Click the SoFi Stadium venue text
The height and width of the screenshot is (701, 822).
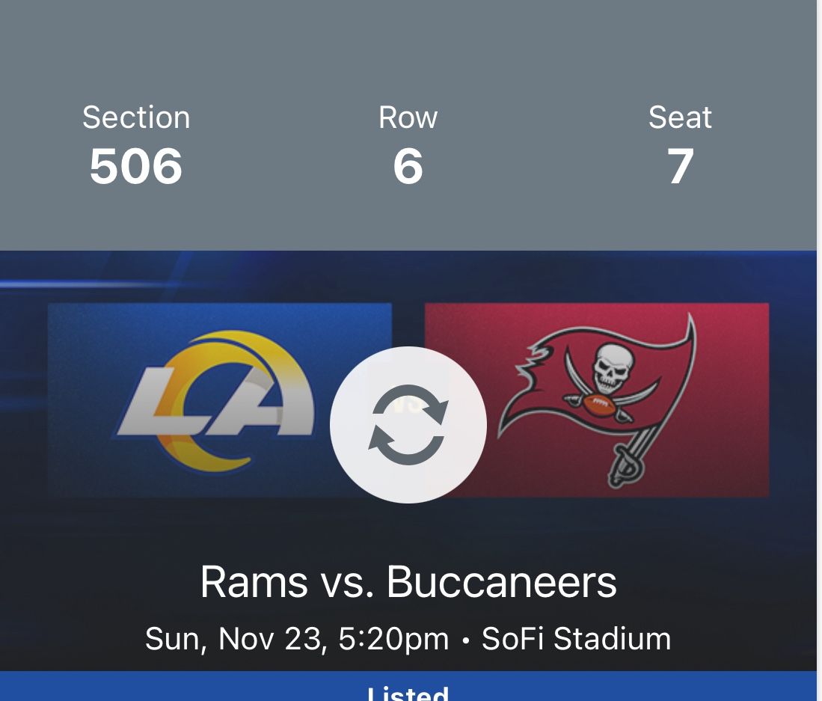[x=577, y=639]
